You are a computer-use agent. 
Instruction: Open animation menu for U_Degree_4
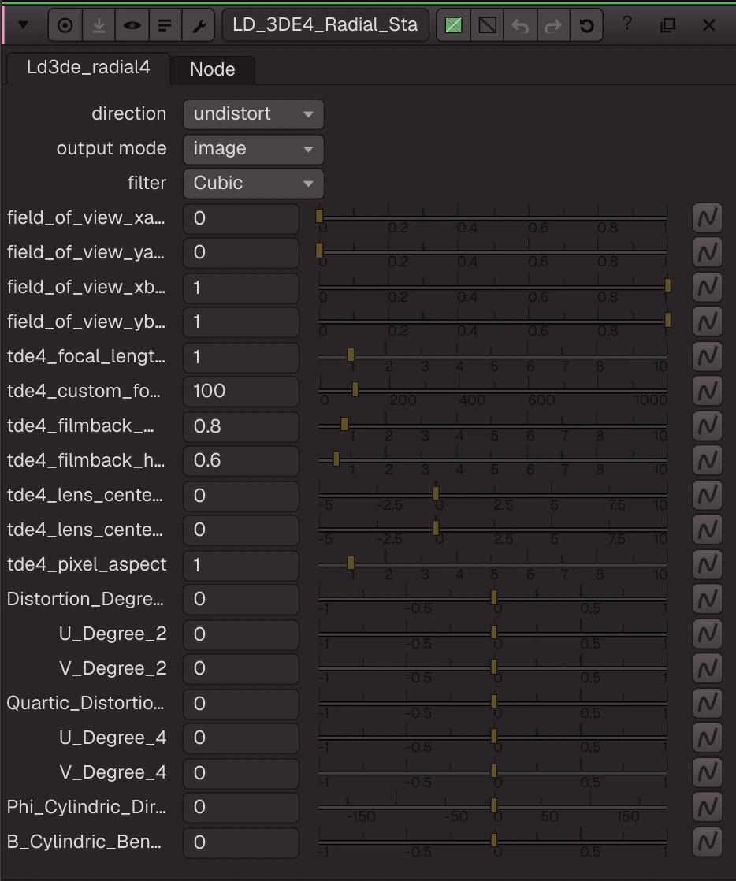click(x=708, y=738)
